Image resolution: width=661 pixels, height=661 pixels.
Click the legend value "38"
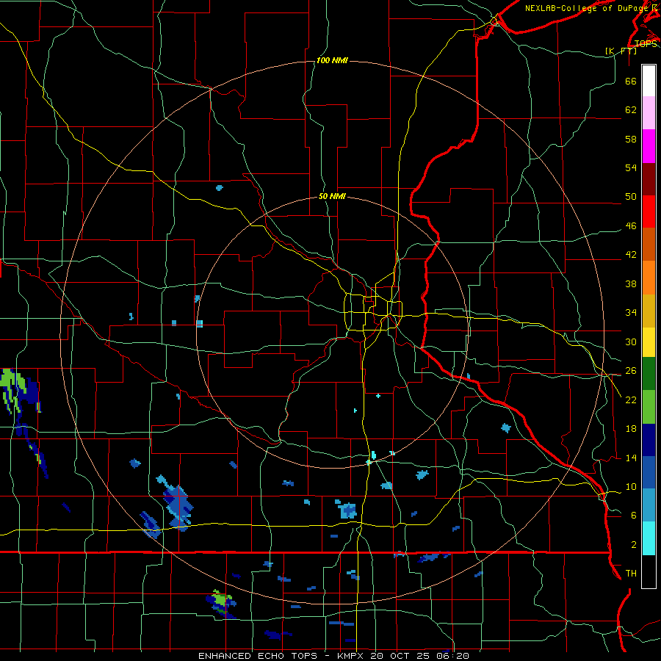(631, 283)
